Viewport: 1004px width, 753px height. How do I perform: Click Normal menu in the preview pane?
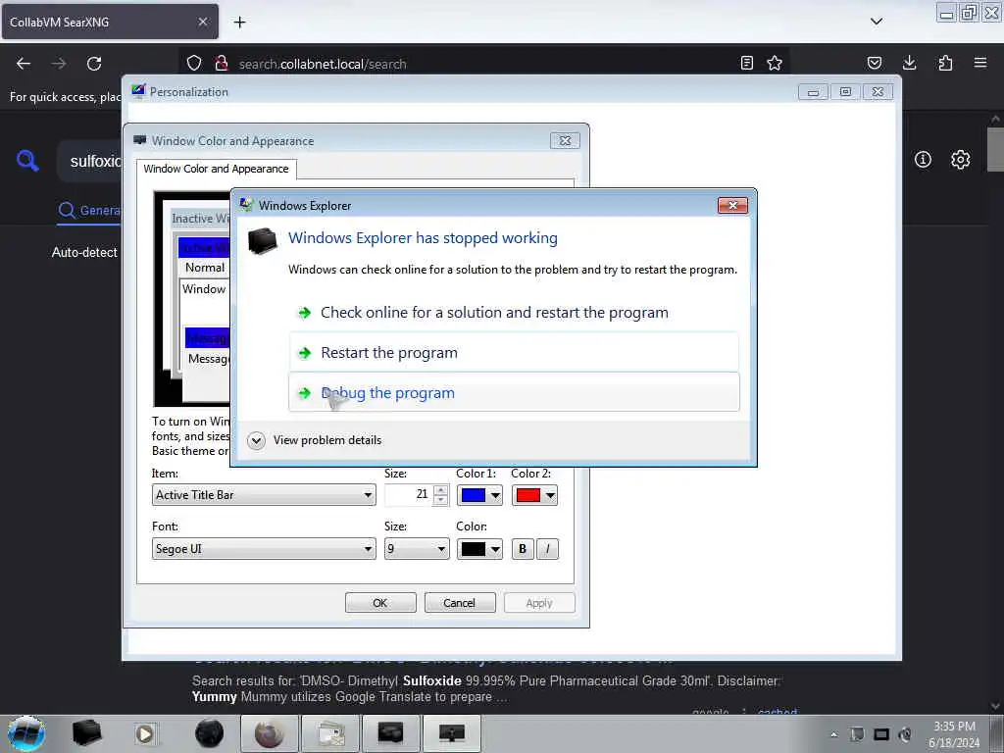[x=205, y=268]
